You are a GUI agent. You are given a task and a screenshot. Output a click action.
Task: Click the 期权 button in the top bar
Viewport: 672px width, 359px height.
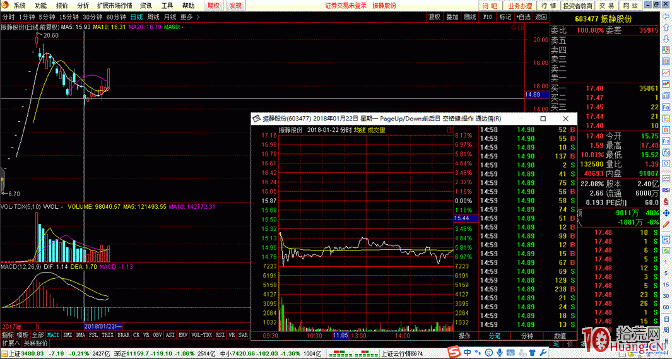[213, 6]
